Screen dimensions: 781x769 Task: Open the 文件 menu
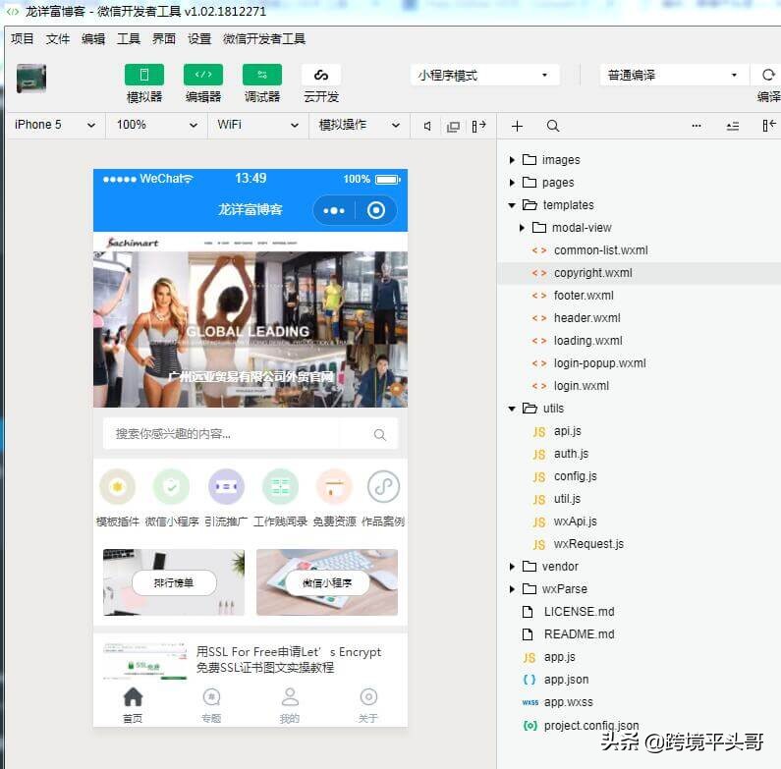pyautogui.click(x=58, y=39)
